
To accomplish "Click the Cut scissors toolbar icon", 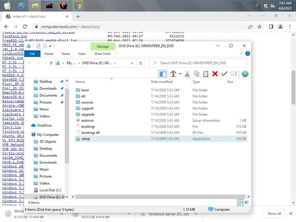I will point(187,74).
